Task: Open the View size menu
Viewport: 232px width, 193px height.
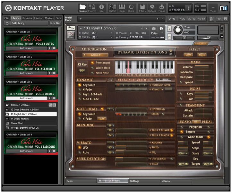Action: click(213, 8)
